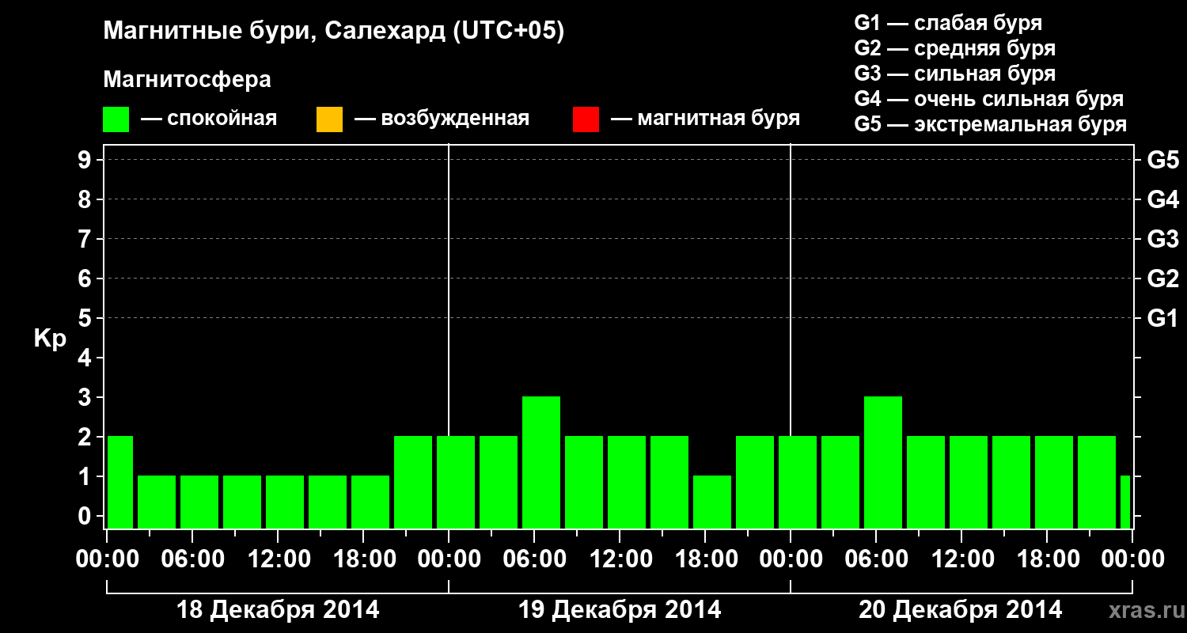This screenshot has height=633, width=1187.
Task: Click the Kp axis value 5
Action: (86, 318)
